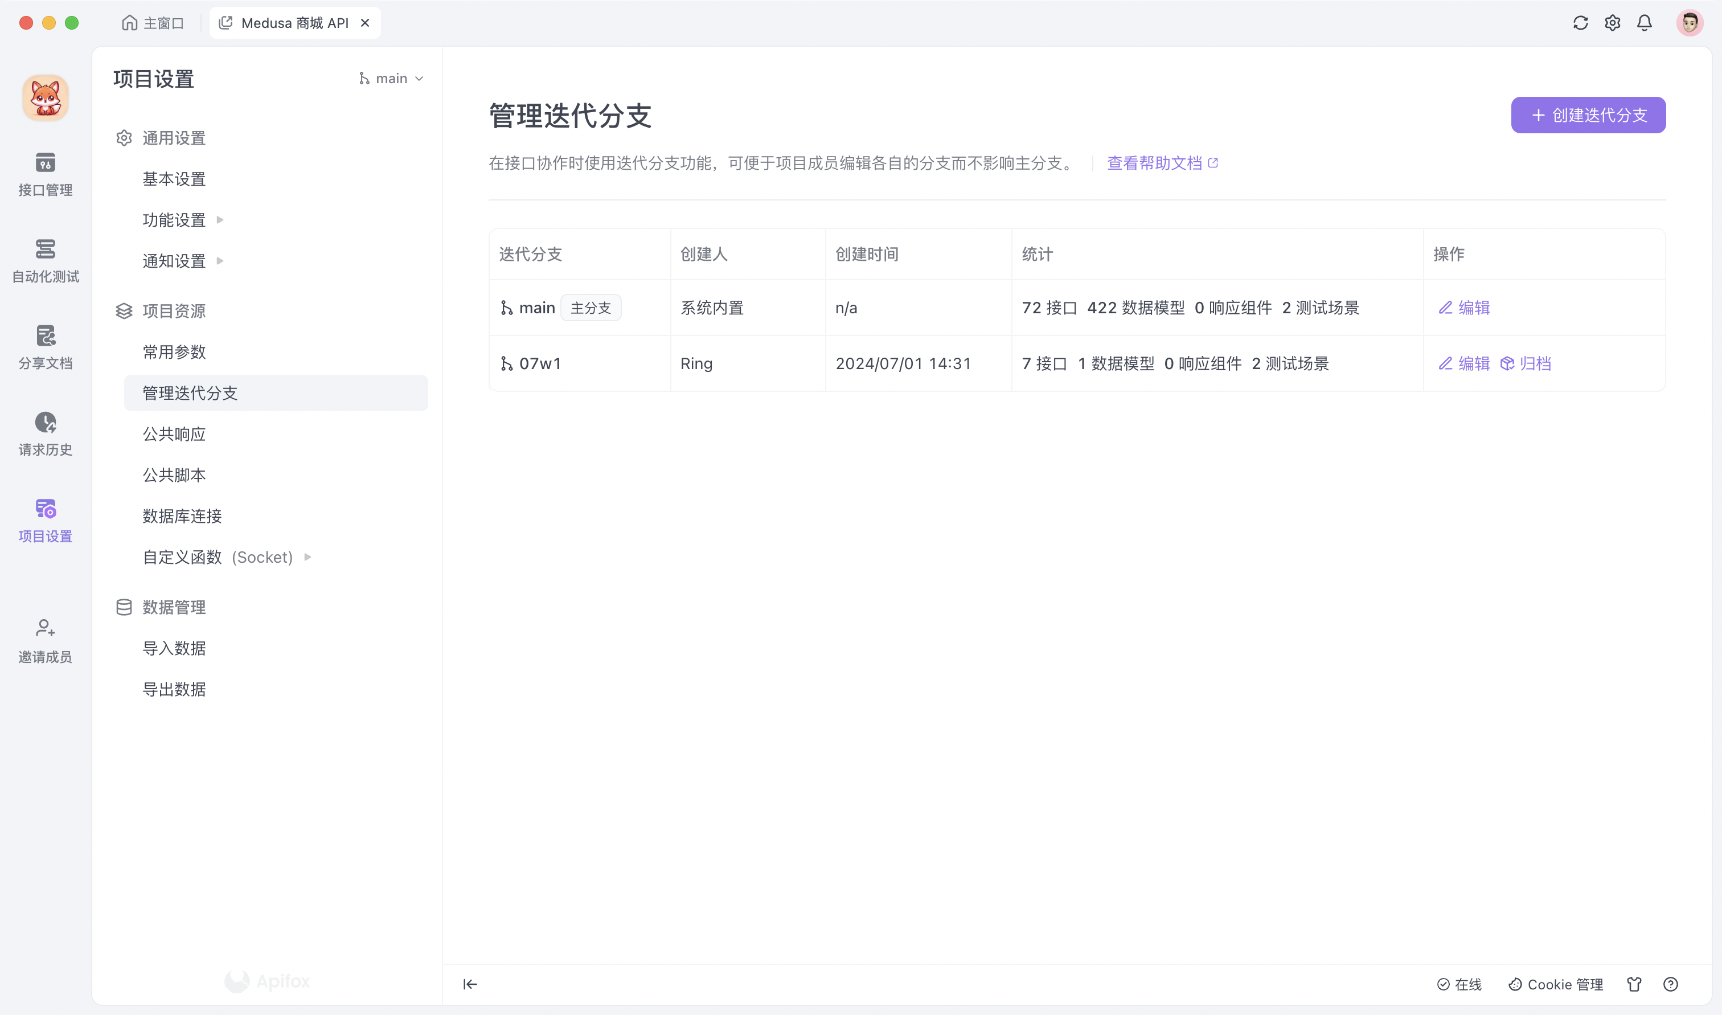
Task: Open the 接口管理 sidebar panel
Action: click(44, 173)
